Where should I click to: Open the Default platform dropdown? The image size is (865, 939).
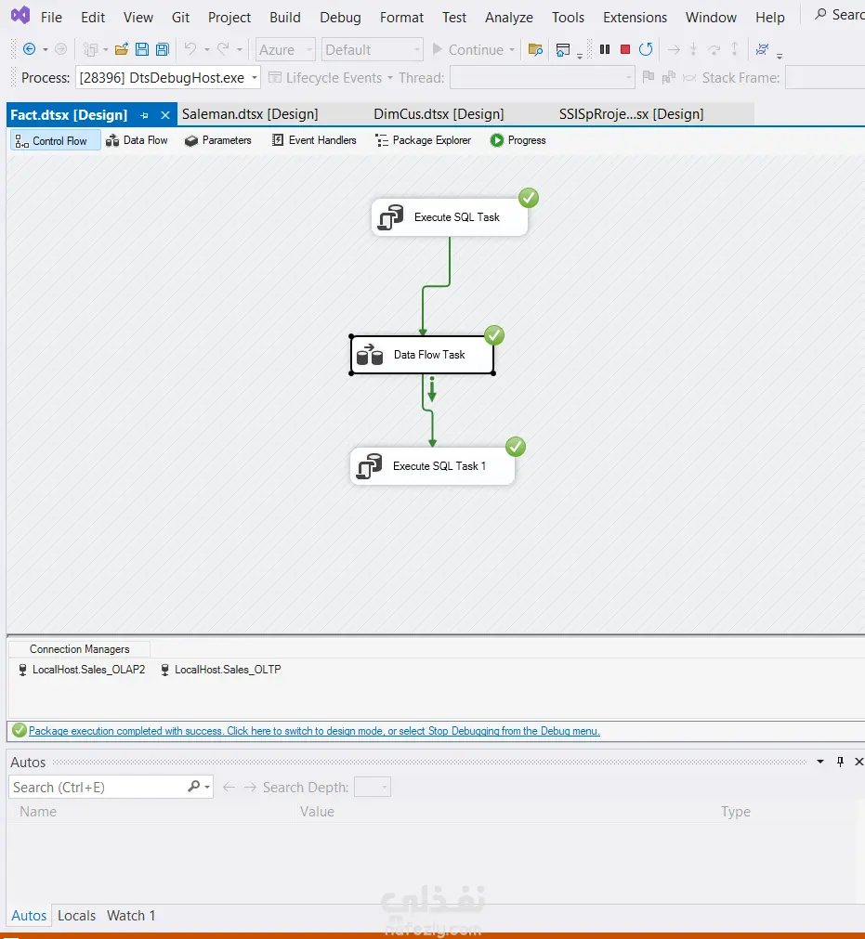tap(416, 50)
